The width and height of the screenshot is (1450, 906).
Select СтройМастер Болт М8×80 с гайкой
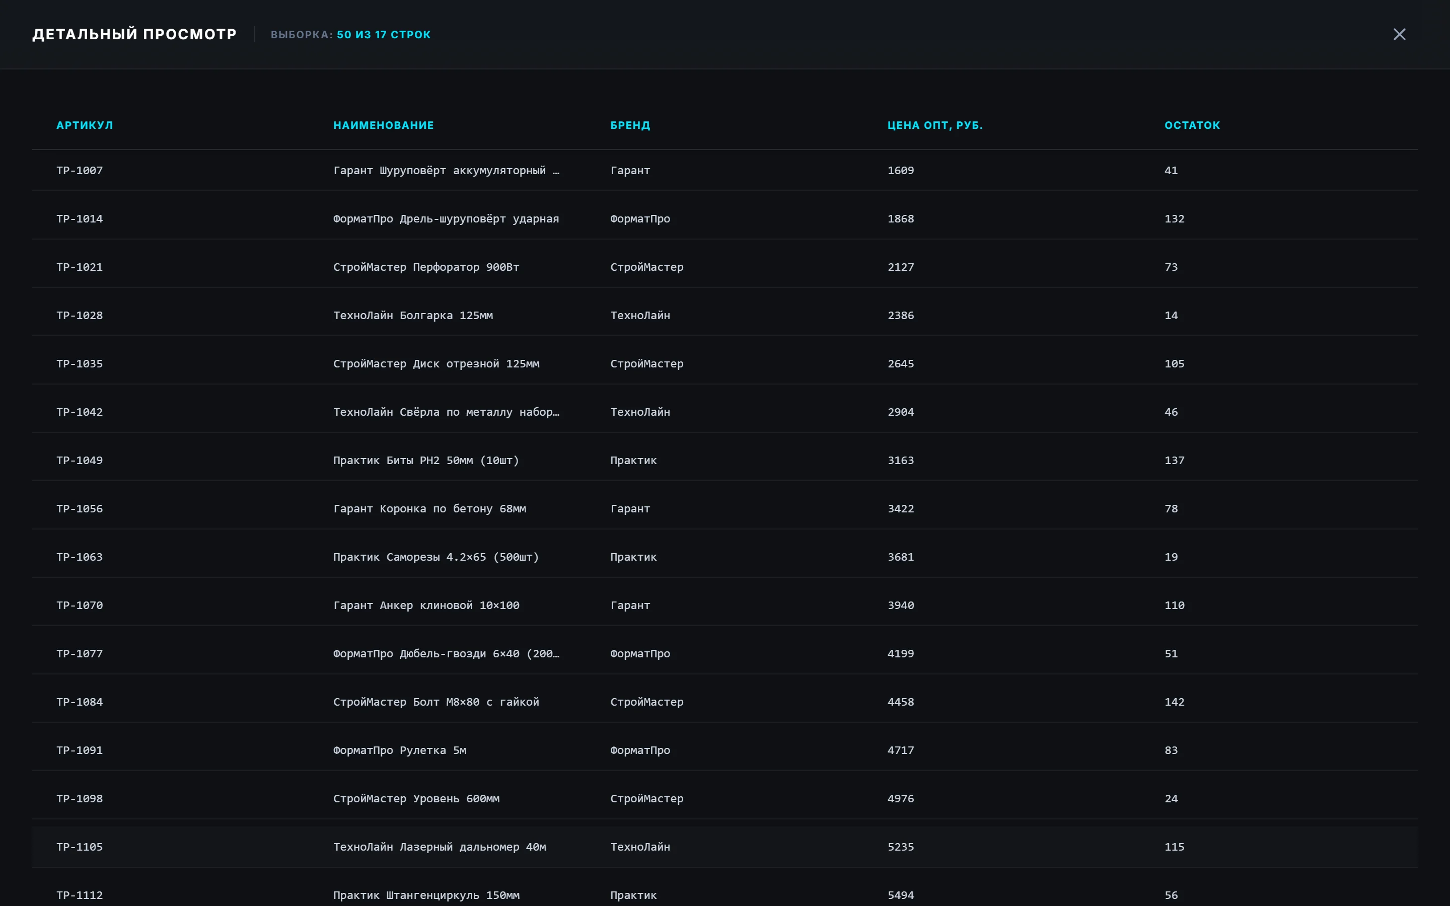[x=436, y=702]
